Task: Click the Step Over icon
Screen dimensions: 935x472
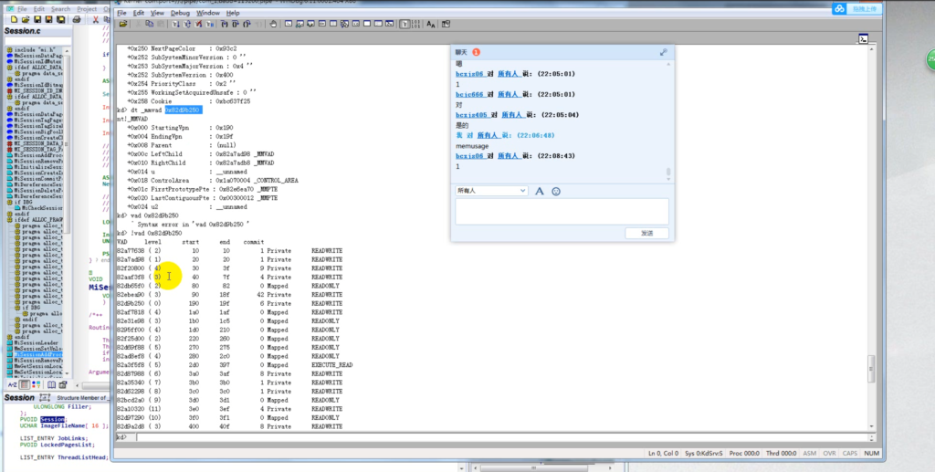Action: [x=236, y=24]
